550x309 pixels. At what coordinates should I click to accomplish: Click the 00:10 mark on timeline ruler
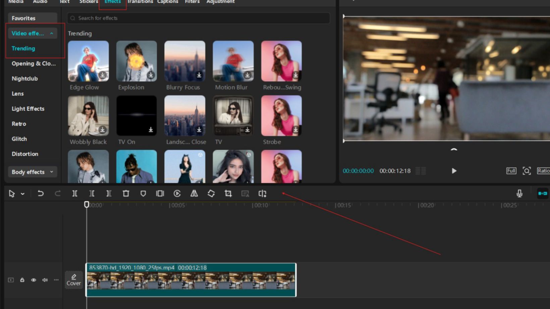[260, 205]
